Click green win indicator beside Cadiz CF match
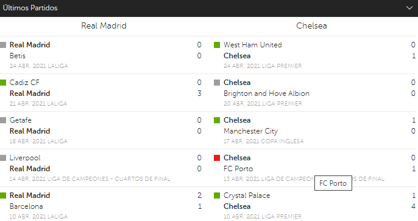 click(3, 83)
